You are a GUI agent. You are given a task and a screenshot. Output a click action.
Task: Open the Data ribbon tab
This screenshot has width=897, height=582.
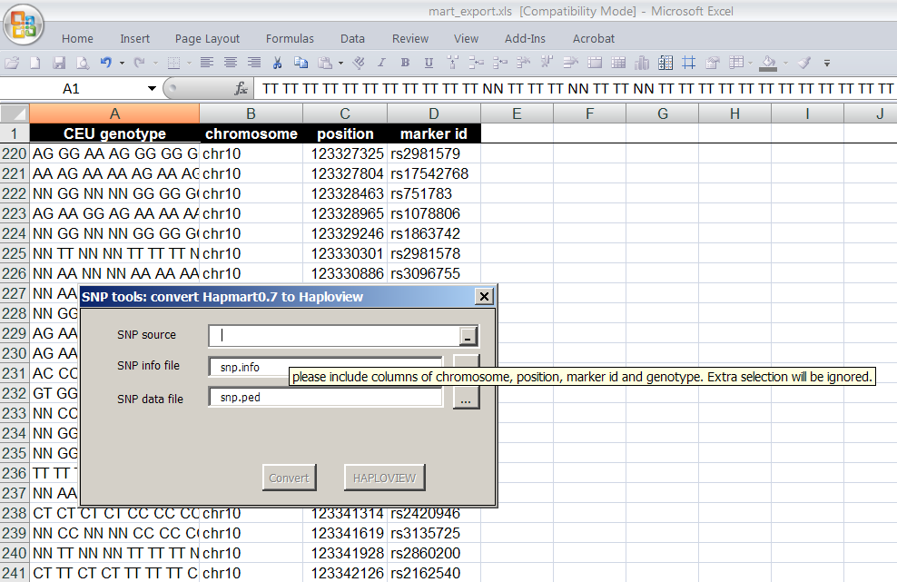352,38
